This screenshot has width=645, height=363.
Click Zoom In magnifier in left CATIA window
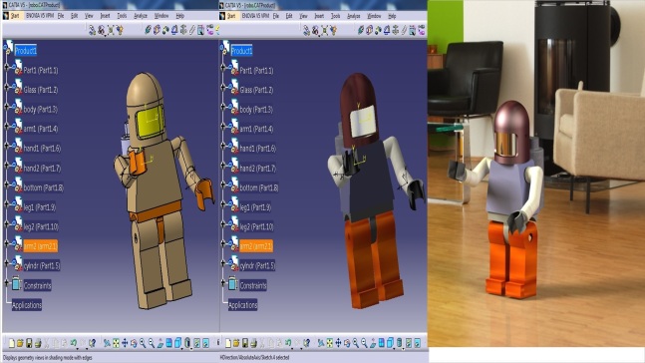(143, 343)
